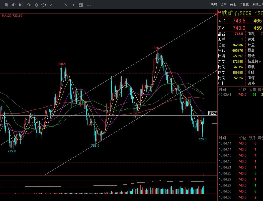Click the first toolbar ruler-style icon
Image resolution: width=263 pixels, height=201 pixels.
point(6,5)
